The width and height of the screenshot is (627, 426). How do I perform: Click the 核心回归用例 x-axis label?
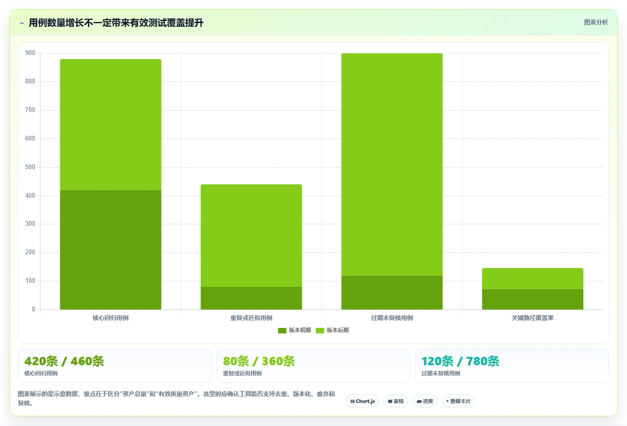coord(110,318)
